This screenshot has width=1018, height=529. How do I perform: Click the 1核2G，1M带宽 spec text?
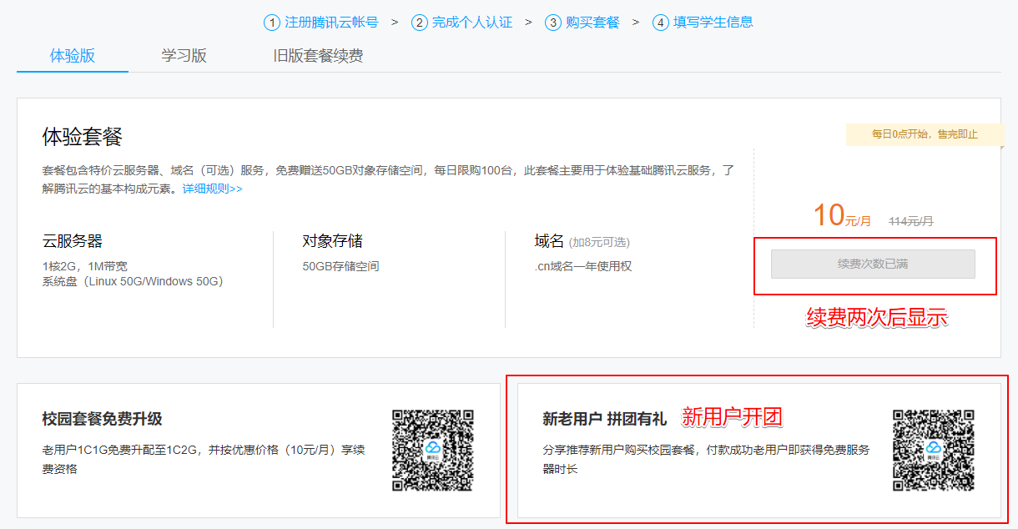pyautogui.click(x=85, y=266)
